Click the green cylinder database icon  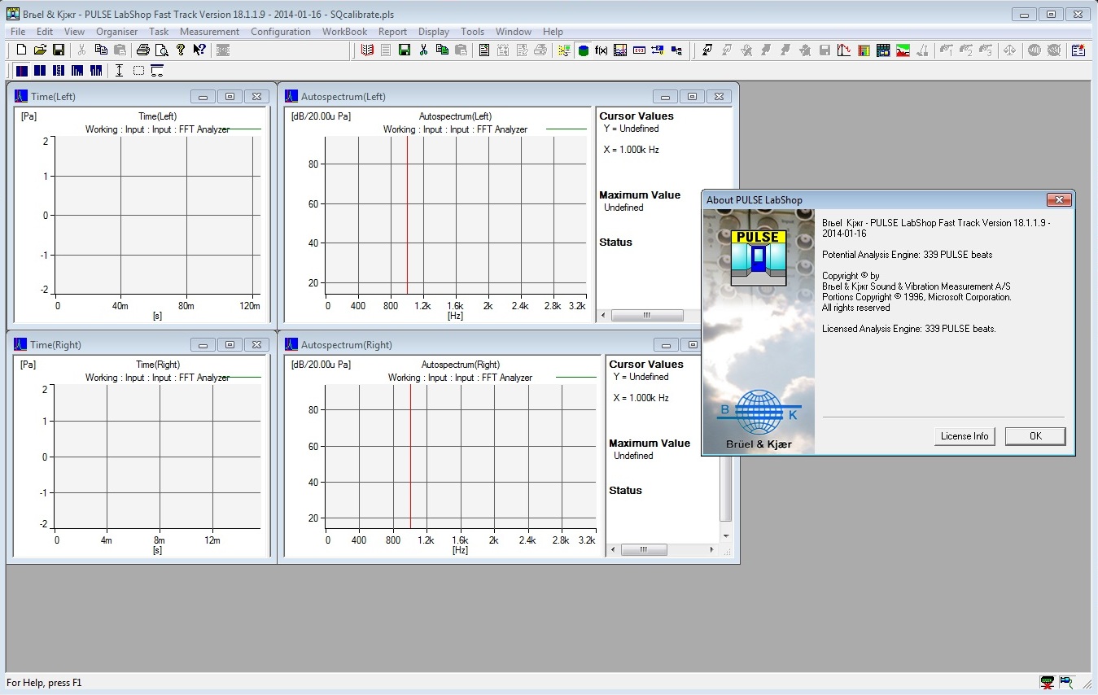583,50
